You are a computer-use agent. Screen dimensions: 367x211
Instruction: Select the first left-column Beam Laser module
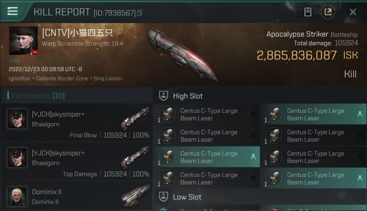pyautogui.click(x=207, y=114)
